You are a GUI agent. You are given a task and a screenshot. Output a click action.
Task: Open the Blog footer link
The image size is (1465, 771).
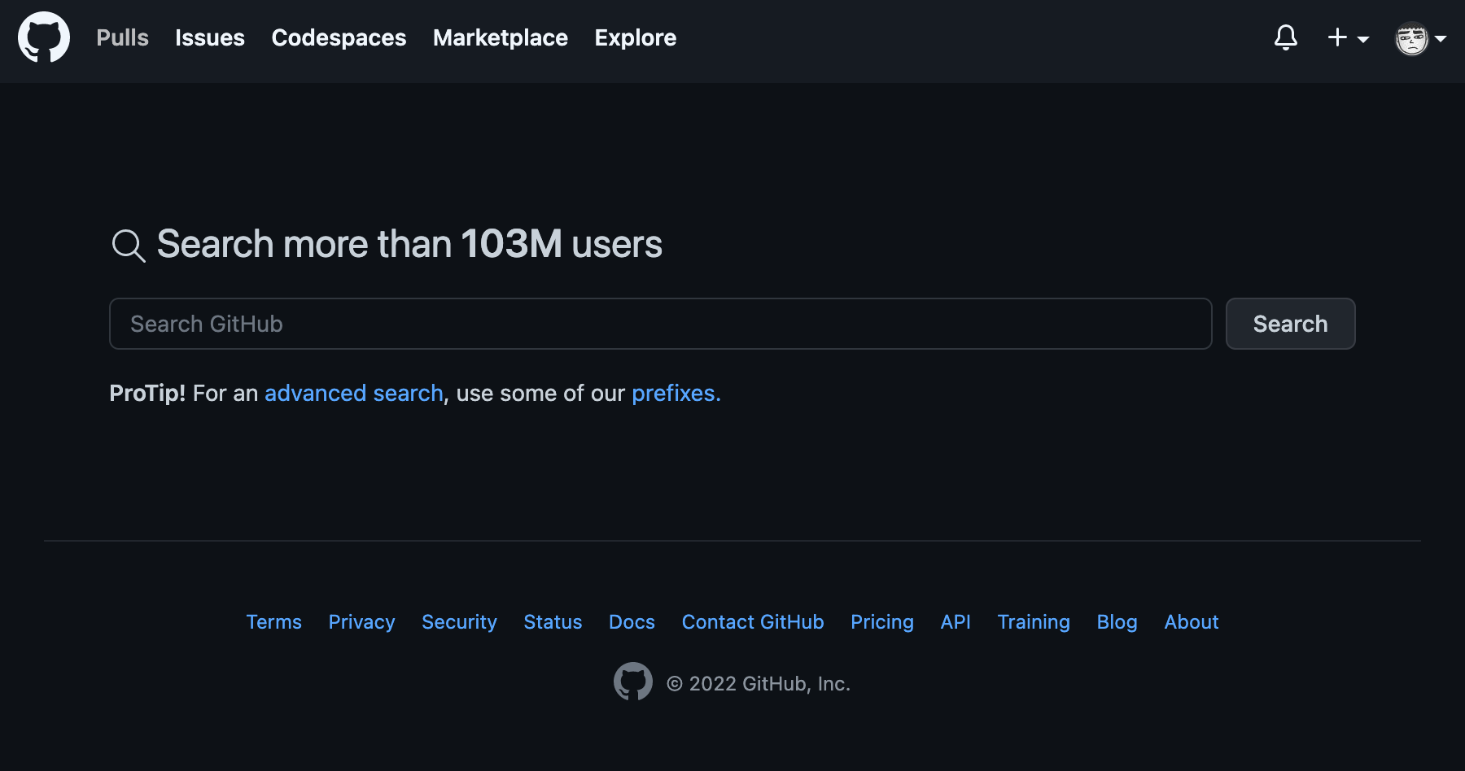click(1117, 621)
